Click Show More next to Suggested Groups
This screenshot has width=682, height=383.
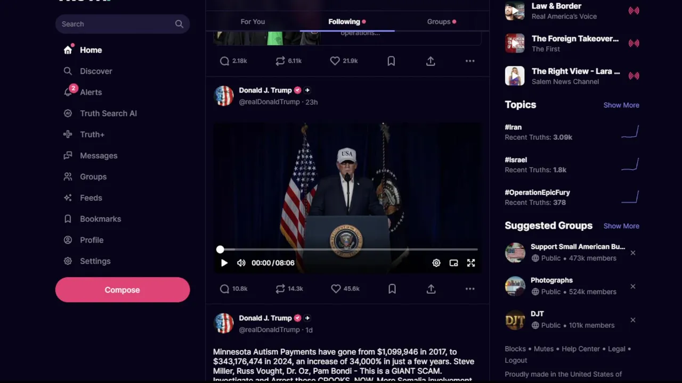(621, 226)
